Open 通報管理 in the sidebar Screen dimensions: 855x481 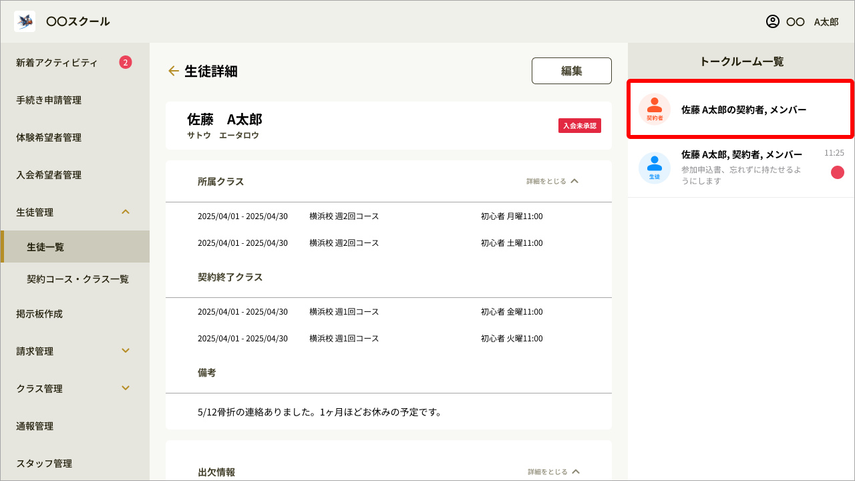tap(75, 426)
